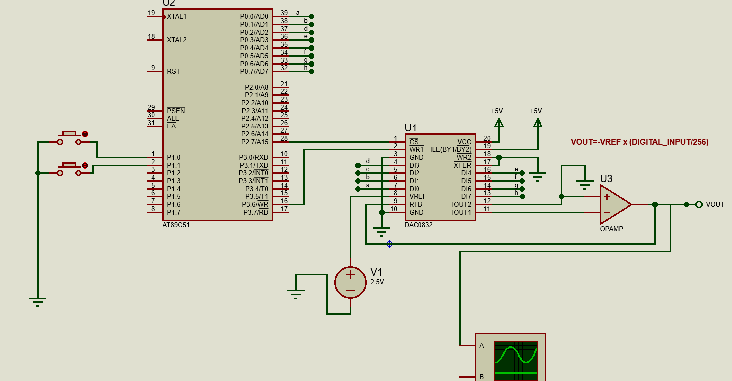Click net label 'h' beside P0.7/AD7

click(306, 67)
